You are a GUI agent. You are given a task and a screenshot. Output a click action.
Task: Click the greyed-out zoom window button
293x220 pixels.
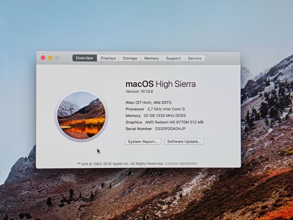(x=57, y=58)
